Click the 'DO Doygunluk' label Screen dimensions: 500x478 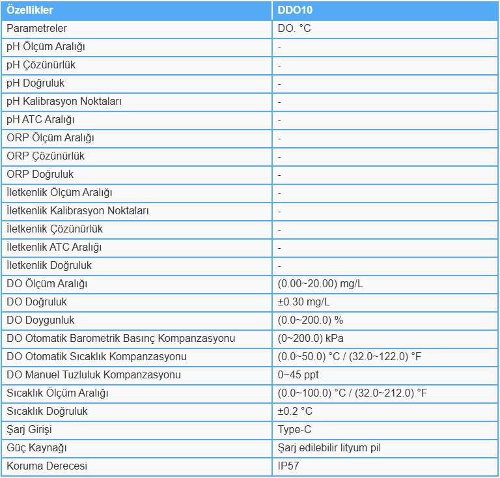(40, 320)
